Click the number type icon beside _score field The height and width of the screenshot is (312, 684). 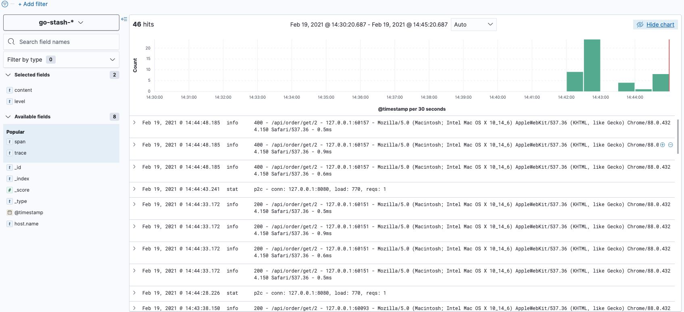click(x=10, y=190)
